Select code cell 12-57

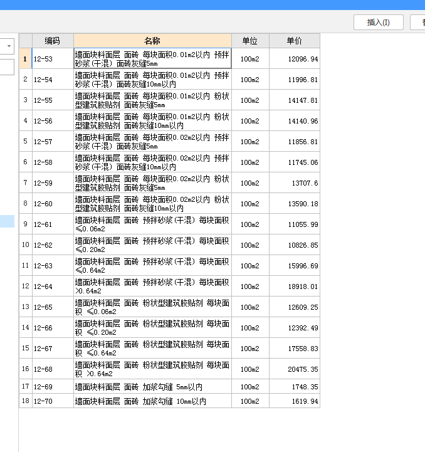point(53,142)
